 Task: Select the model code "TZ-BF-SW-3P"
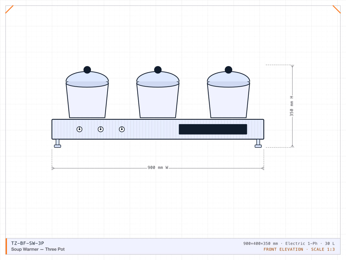click(x=28, y=243)
